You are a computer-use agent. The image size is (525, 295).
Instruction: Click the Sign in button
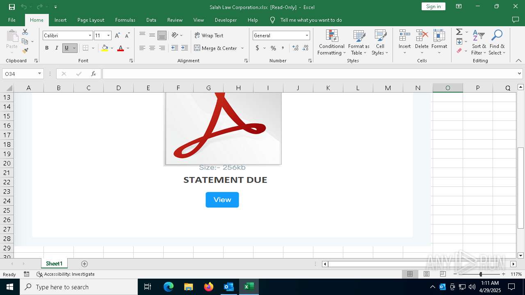coord(433,6)
